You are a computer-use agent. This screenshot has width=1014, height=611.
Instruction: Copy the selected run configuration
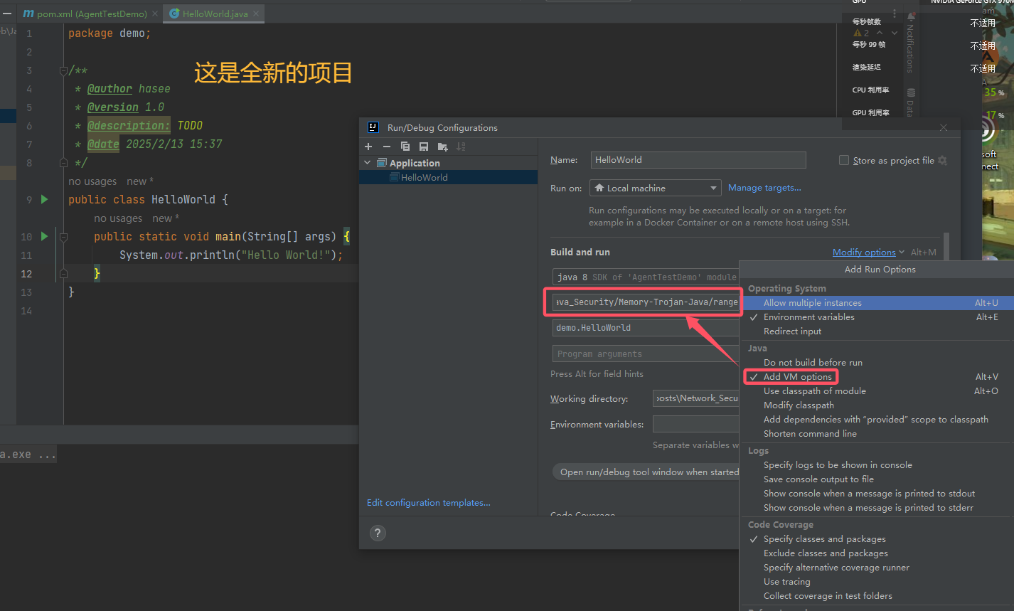(405, 147)
